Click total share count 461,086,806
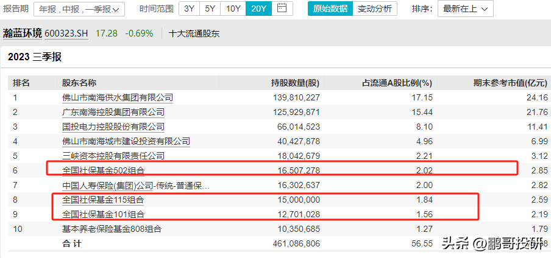Image resolution: width=551 pixels, height=258 pixels. coord(296,243)
